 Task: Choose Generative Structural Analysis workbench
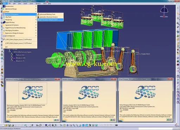coord(50,17)
